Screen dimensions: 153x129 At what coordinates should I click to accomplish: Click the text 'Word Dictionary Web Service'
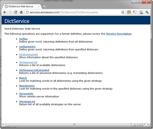point(22,29)
